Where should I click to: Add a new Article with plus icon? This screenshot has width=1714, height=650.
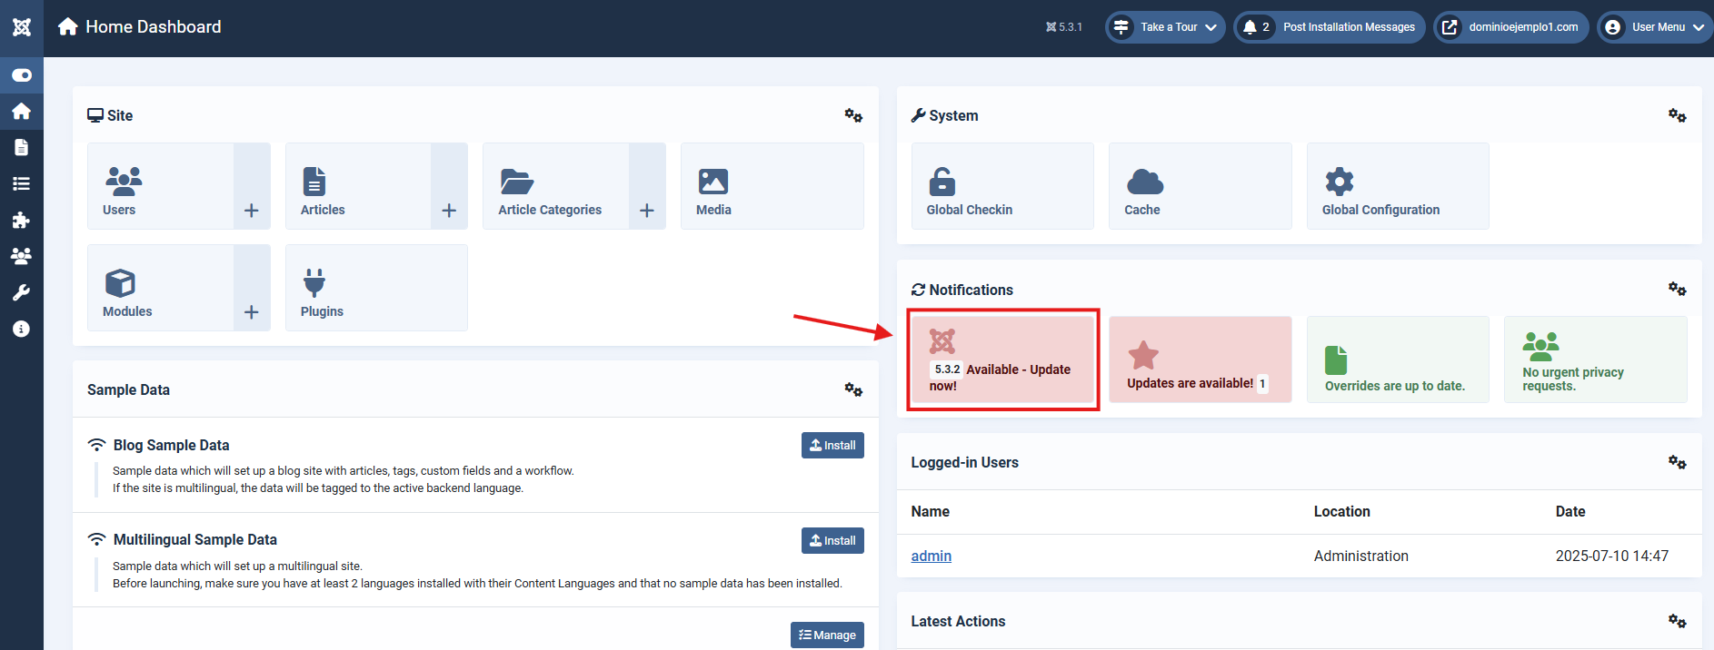[x=449, y=211]
